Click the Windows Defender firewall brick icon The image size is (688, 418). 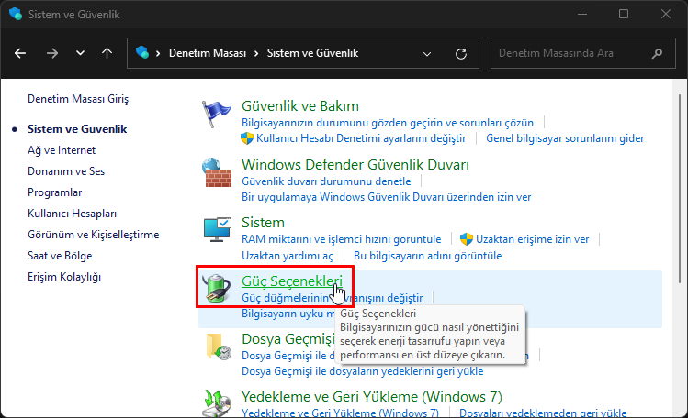(217, 172)
